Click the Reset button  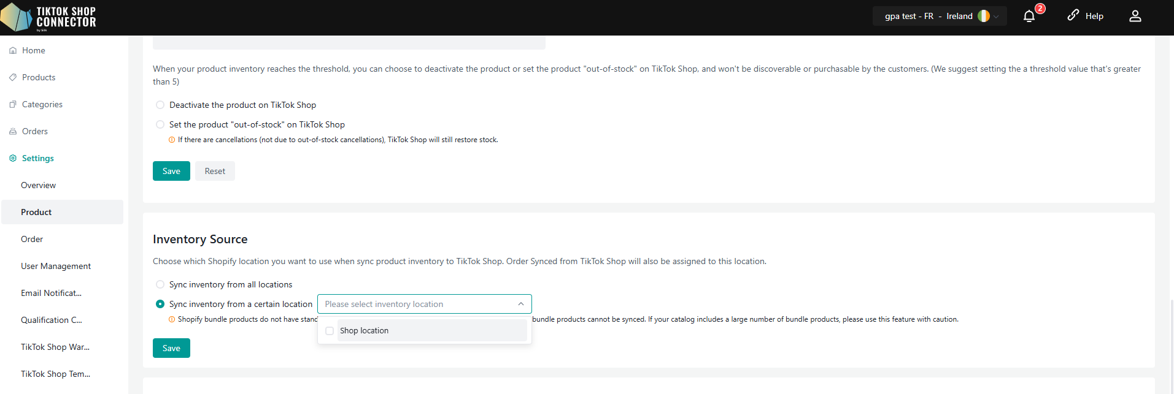215,171
